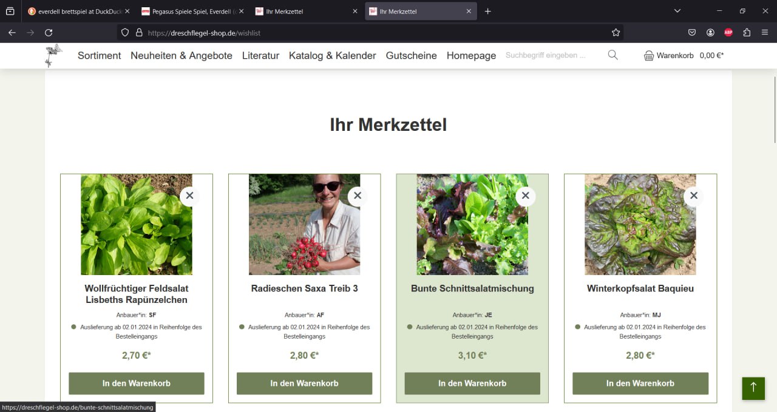Add Bunte Schnittsalatmischung to the Warenkorb
Screen dimensions: 777x412
(x=472, y=384)
